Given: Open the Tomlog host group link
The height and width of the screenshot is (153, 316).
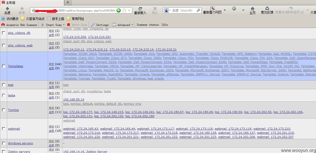Looking at the screenshot, I should click(x=13, y=110).
